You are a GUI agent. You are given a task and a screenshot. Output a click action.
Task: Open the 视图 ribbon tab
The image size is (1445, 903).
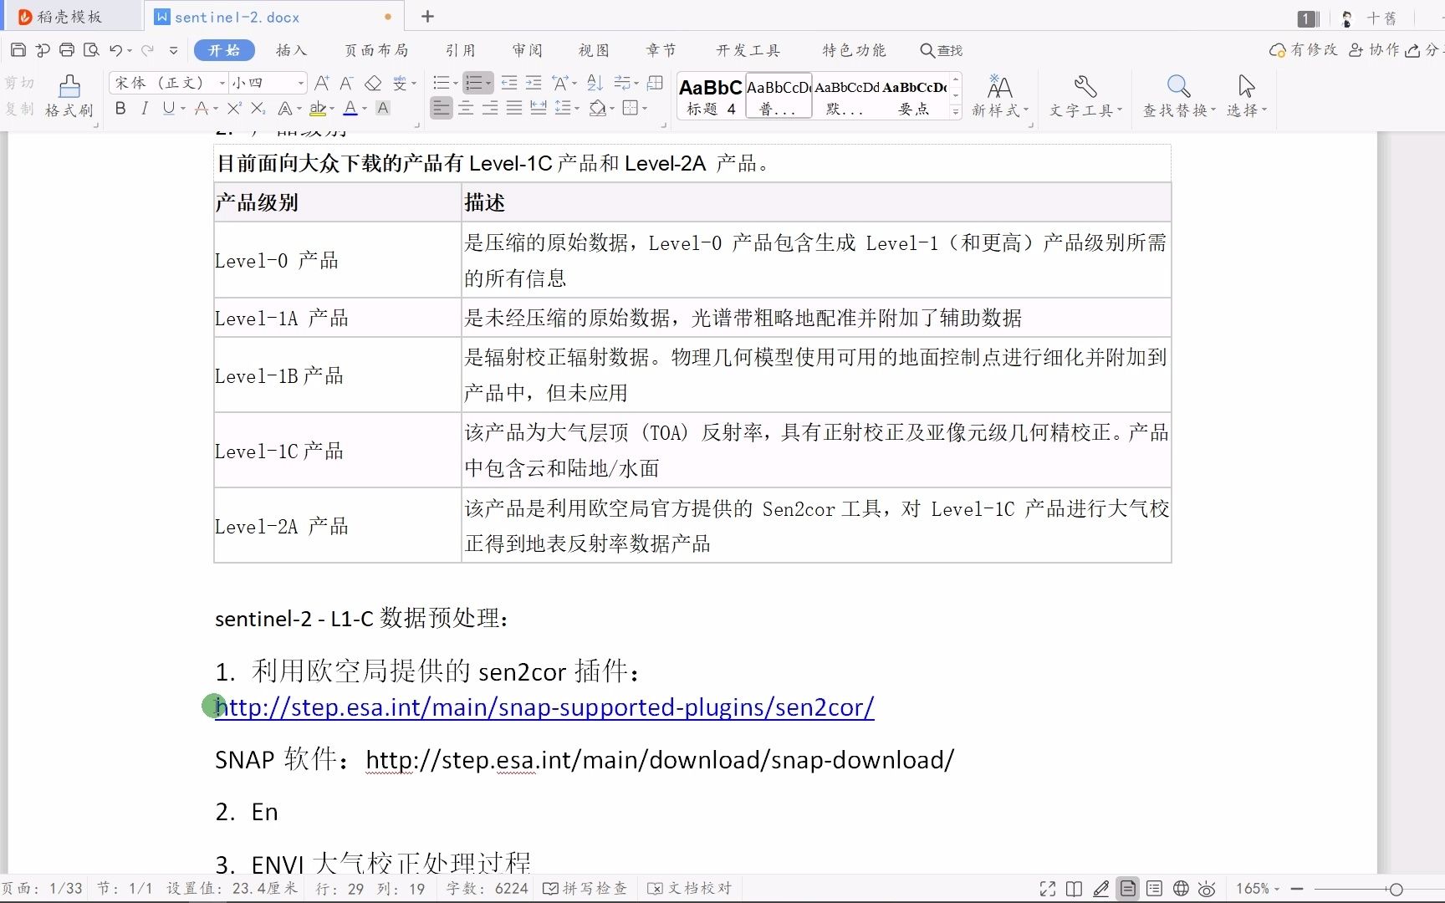point(595,50)
